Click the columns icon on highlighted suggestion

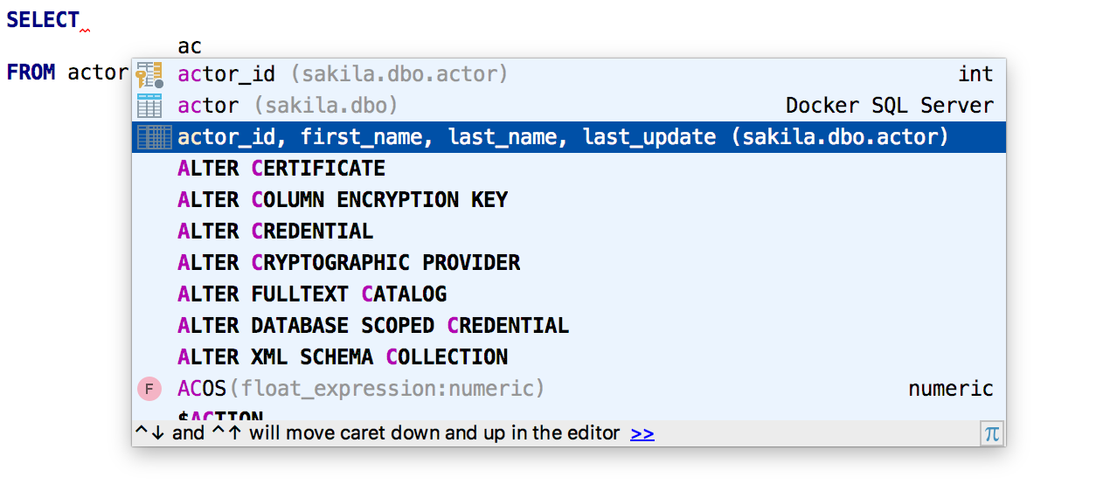tap(154, 137)
